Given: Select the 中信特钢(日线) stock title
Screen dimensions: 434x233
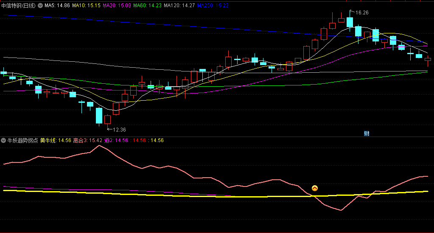Looking at the screenshot, I should pos(19,5).
